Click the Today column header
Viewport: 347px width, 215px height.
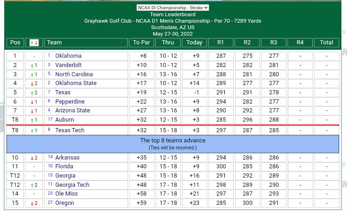pyautogui.click(x=194, y=43)
